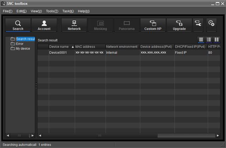Select the Error folder in tree
The image size is (226, 148).
click(20, 44)
